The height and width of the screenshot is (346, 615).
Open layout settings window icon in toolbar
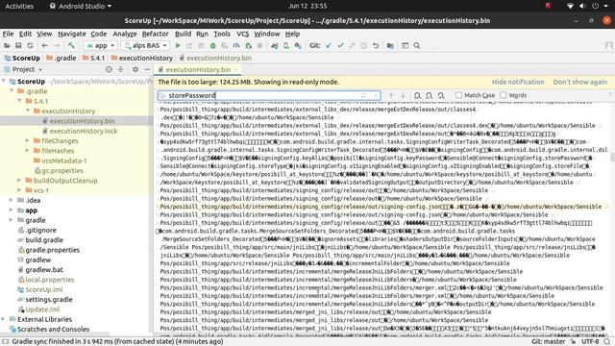(406, 45)
